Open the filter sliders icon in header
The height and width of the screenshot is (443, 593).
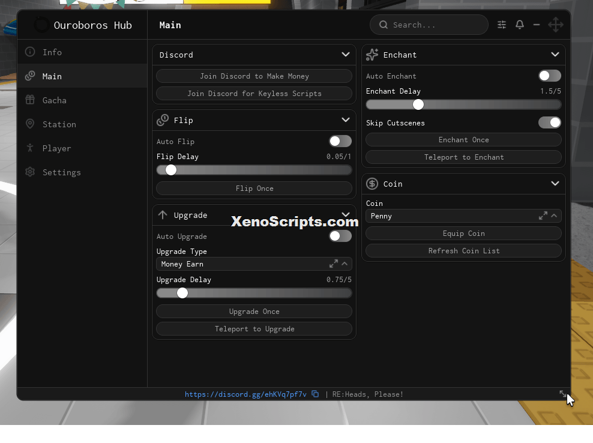[x=502, y=25]
